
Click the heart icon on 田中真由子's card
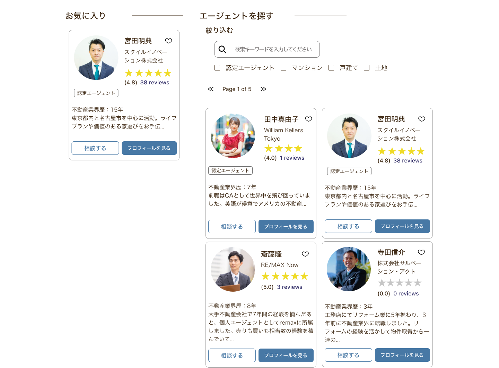click(308, 119)
